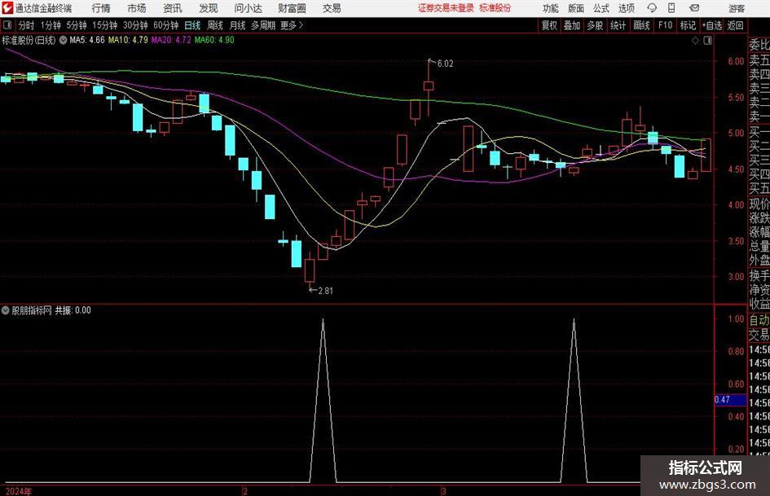The image size is (770, 496).
Task: Click the mobile phone icon
Action: [671, 8]
